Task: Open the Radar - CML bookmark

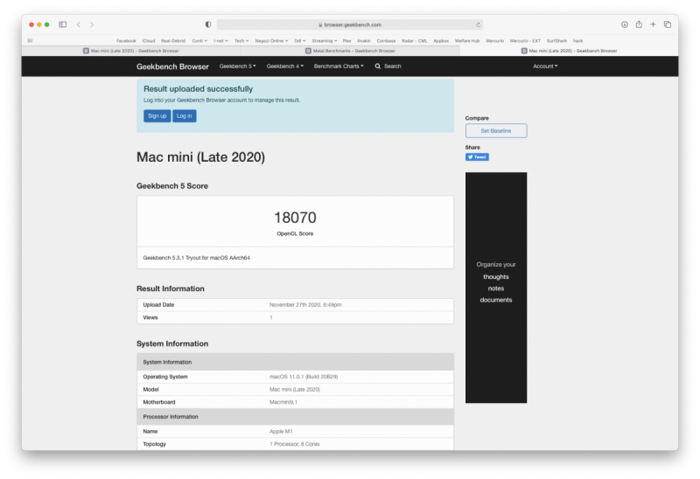Action: 414,40
